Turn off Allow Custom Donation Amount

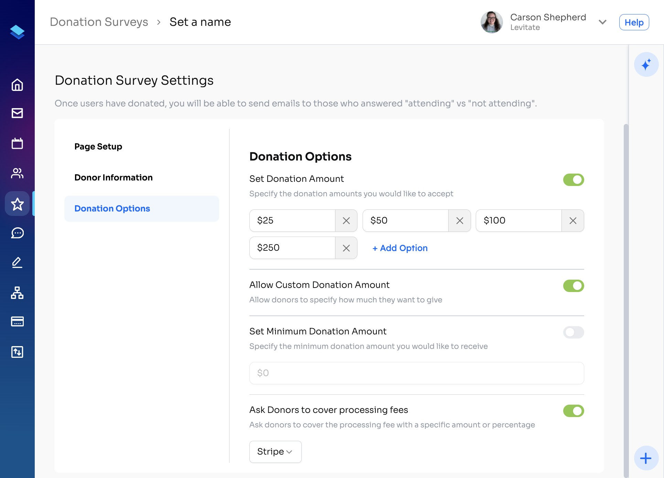(x=573, y=286)
